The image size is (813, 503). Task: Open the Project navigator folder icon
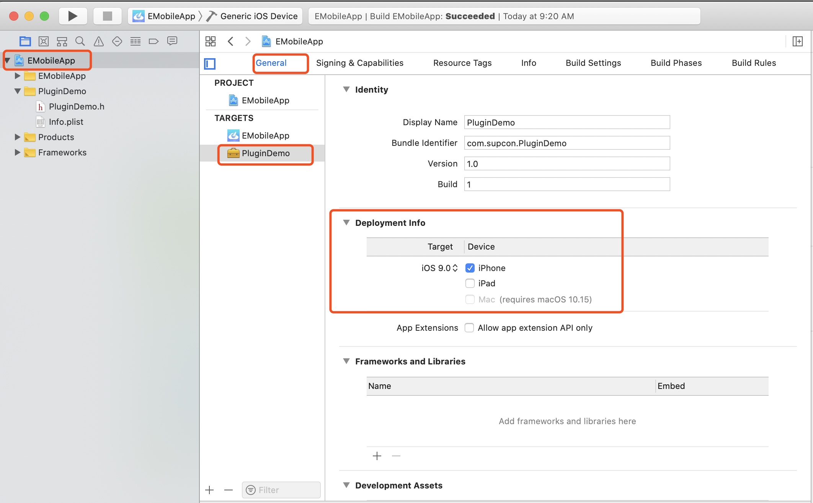(25, 41)
